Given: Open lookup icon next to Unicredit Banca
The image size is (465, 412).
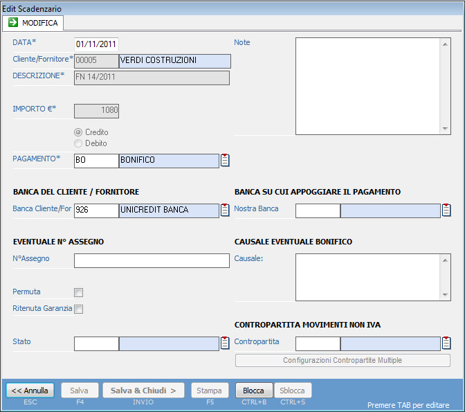Looking at the screenshot, I should [x=225, y=211].
